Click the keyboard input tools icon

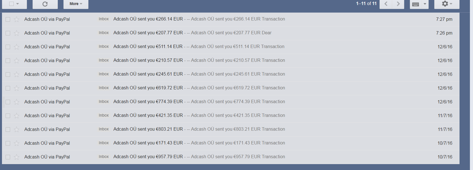[416, 4]
